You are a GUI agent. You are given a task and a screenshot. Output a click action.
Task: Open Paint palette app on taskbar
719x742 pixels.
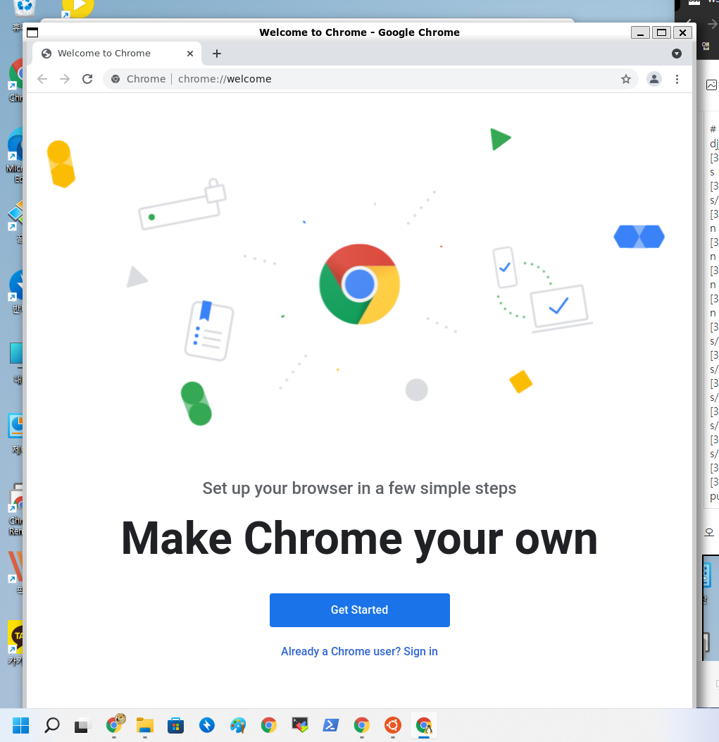237,725
